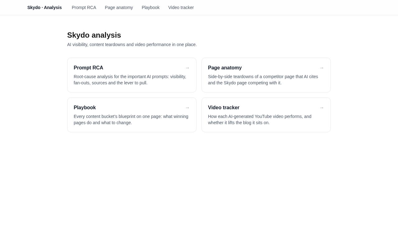
Task: Click the arrow icon on Page anatomy card
Action: (x=322, y=68)
